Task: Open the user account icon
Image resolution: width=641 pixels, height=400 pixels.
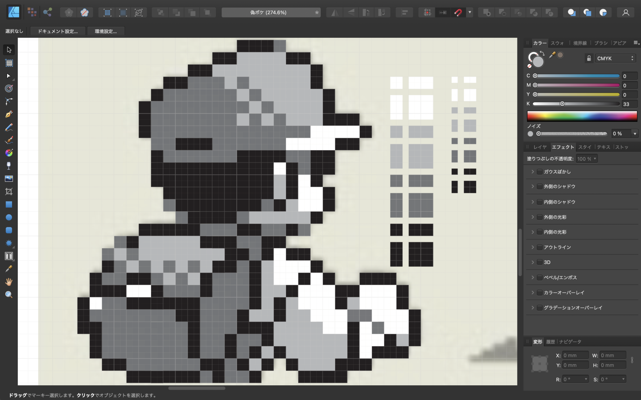Action: click(x=626, y=12)
